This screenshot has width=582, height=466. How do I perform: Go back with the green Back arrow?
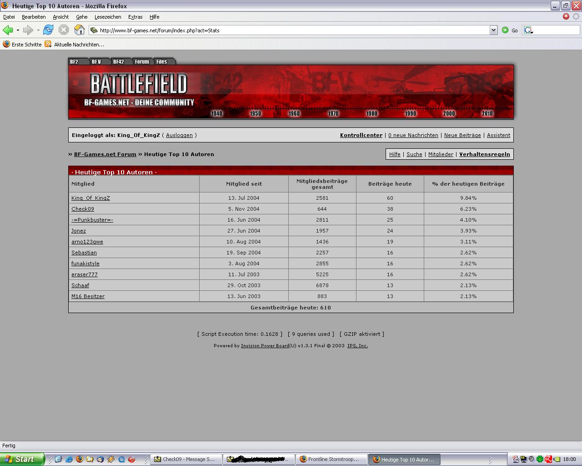(x=8, y=30)
